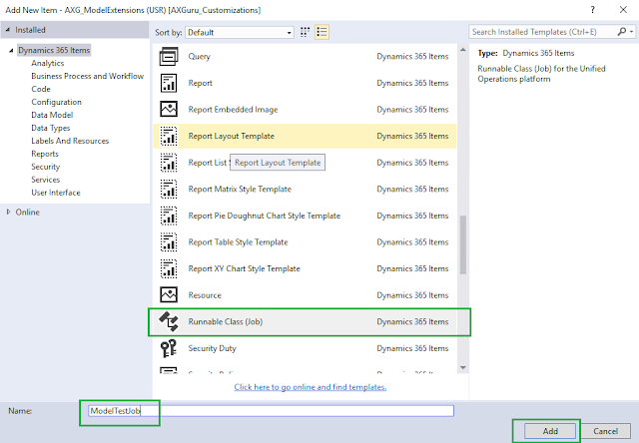
Task: Click the Report Matrix Style Template icon
Action: [x=169, y=189]
